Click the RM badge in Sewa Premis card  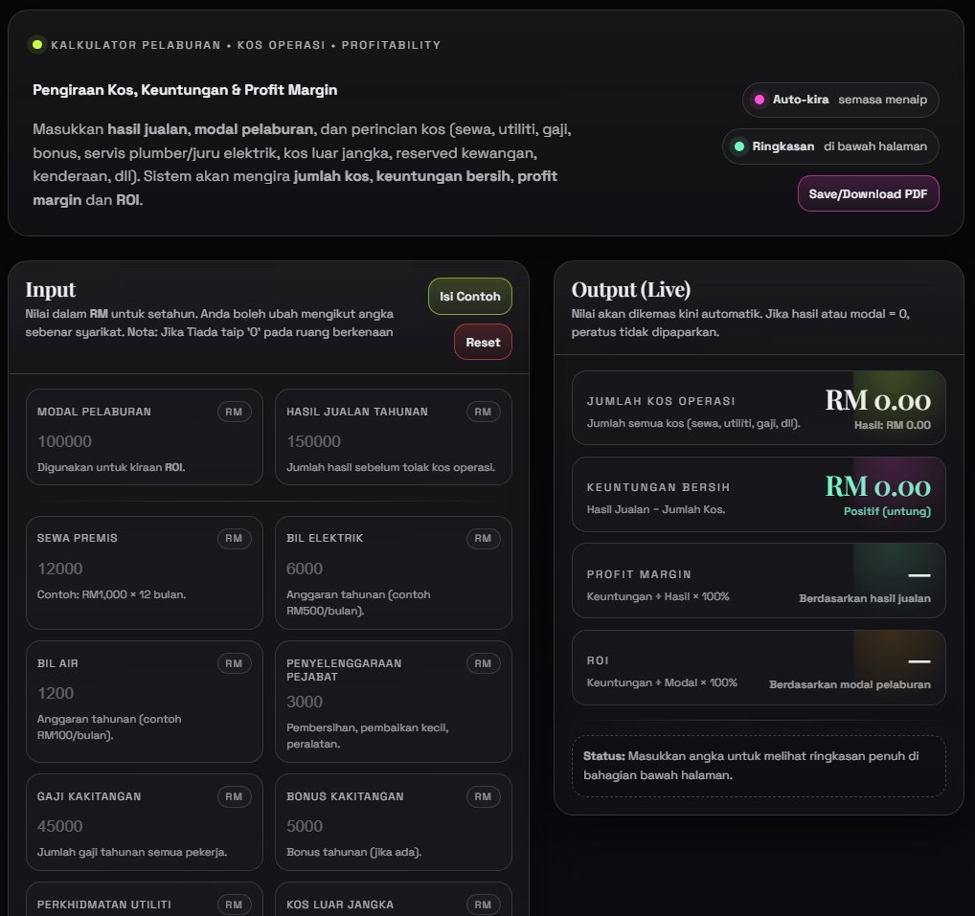pyautogui.click(x=234, y=538)
